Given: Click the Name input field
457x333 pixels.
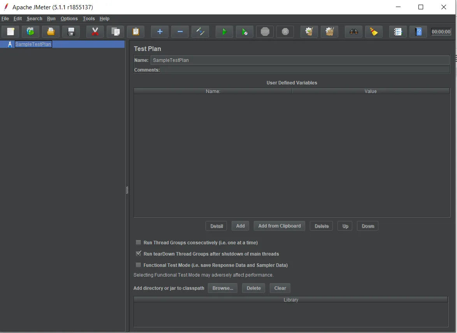Looking at the screenshot, I should point(300,60).
